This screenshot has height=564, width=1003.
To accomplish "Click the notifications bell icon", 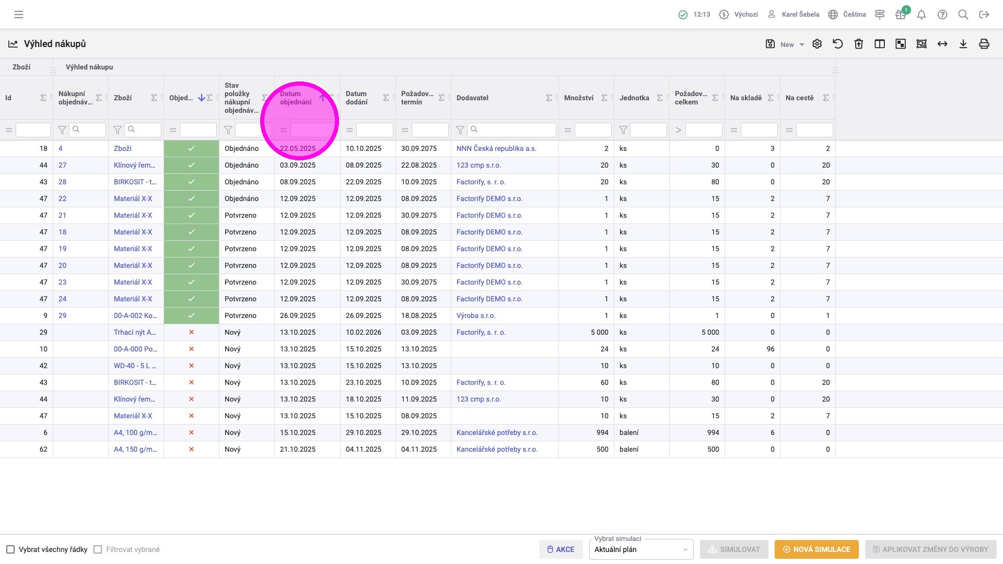I will [922, 15].
